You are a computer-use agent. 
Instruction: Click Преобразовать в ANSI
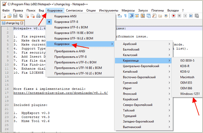(x=80, y=51)
